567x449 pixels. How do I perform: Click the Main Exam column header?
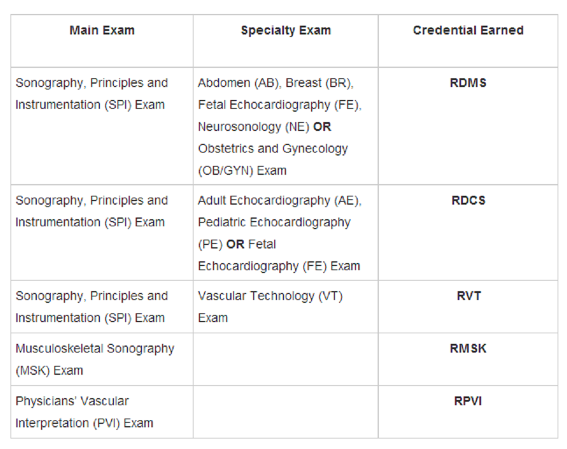click(x=102, y=30)
